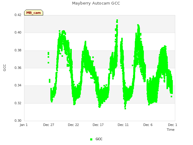
Task: Click the chart title Mayberry Autocam GCC
Action: [x=96, y=3]
